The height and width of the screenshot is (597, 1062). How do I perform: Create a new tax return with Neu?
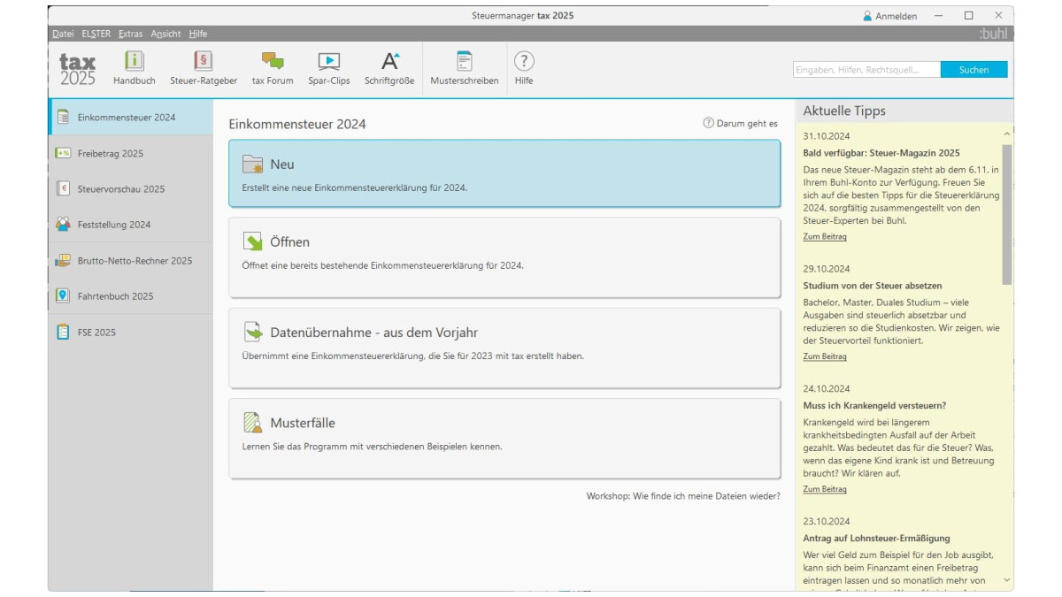tap(504, 173)
